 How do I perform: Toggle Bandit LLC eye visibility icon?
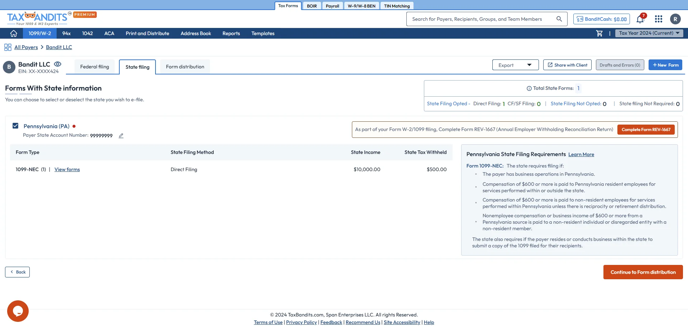click(x=58, y=64)
